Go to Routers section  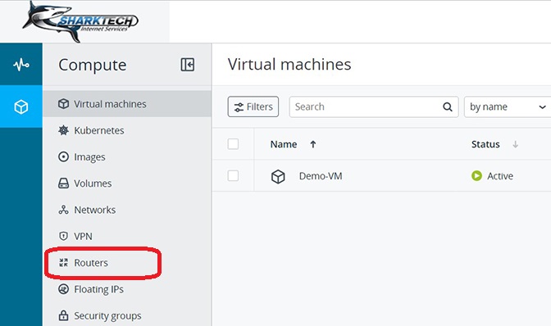tap(127, 263)
